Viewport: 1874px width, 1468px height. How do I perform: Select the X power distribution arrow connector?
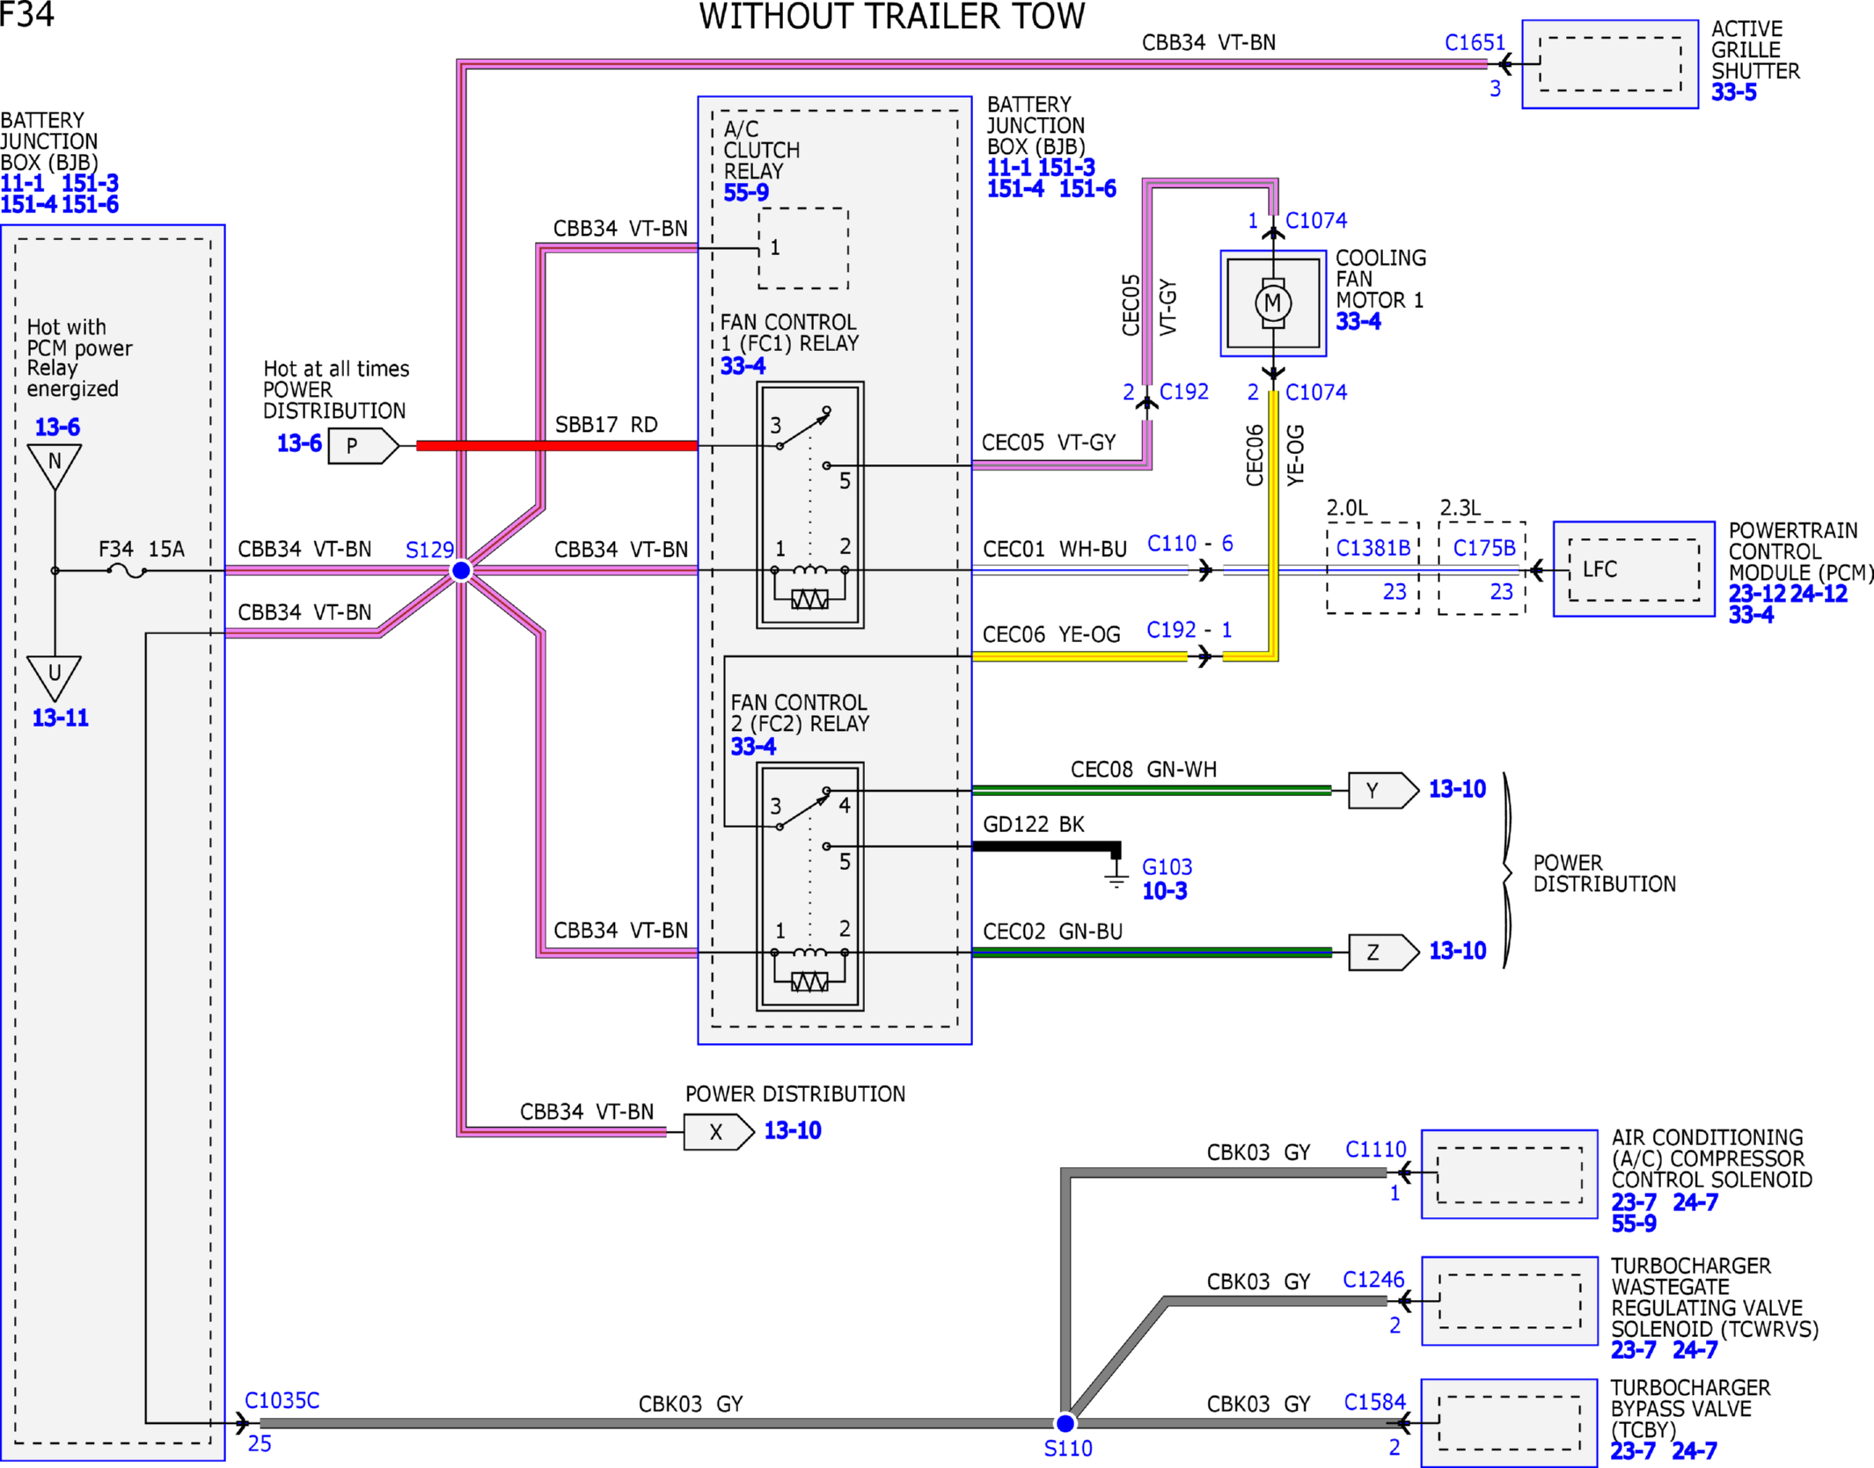[x=719, y=1132]
